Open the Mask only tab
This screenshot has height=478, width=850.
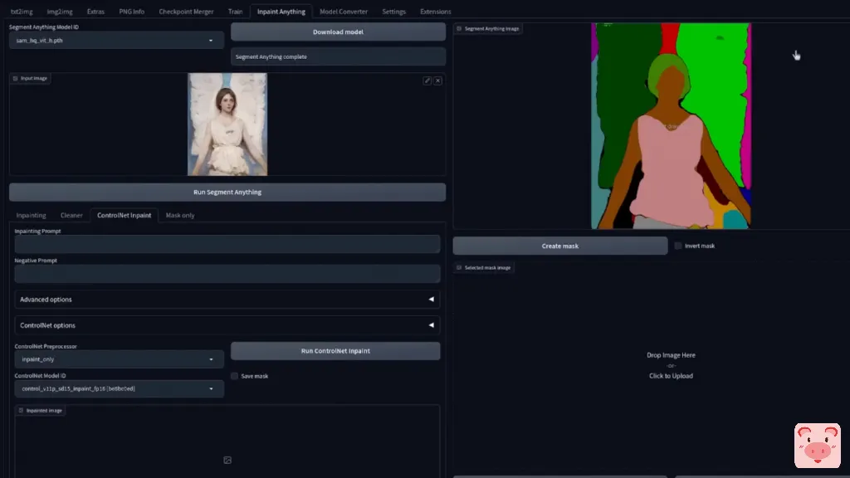click(x=180, y=215)
